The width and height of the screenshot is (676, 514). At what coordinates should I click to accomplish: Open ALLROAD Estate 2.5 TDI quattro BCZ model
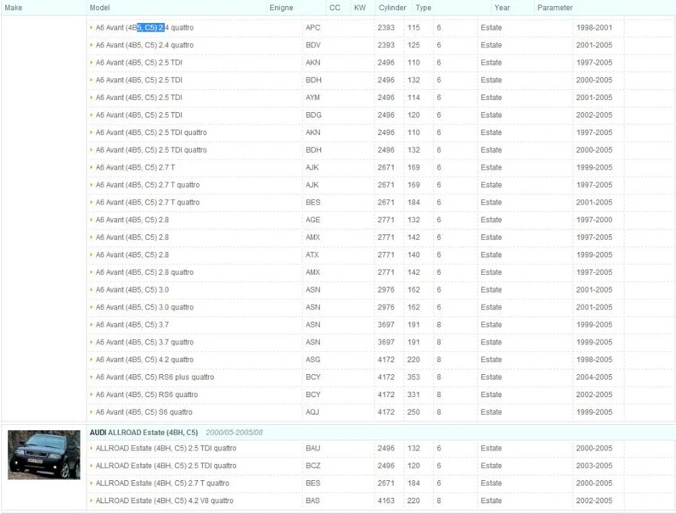coord(166,466)
